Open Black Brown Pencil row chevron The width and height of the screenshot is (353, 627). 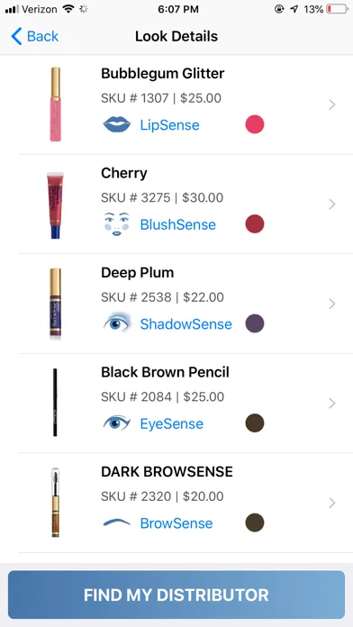click(331, 404)
